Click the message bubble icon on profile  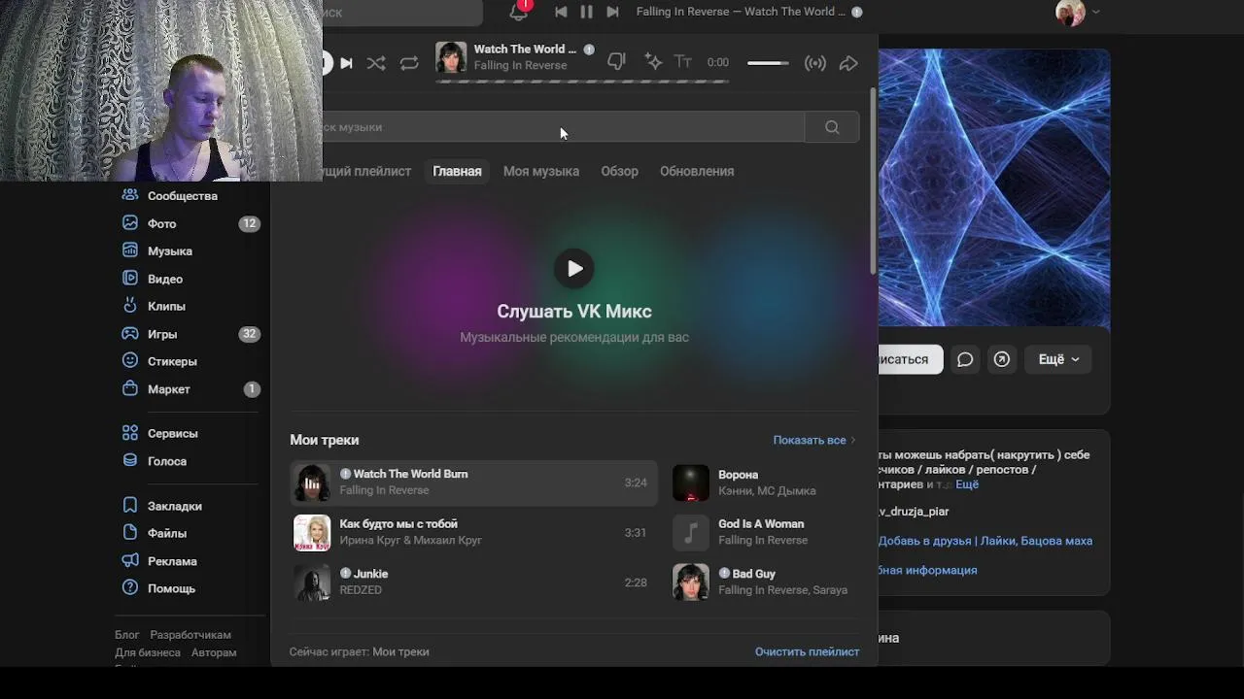pyautogui.click(x=965, y=359)
